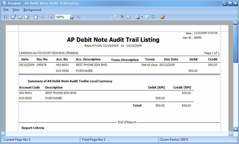Open the File menu

coord(6,10)
